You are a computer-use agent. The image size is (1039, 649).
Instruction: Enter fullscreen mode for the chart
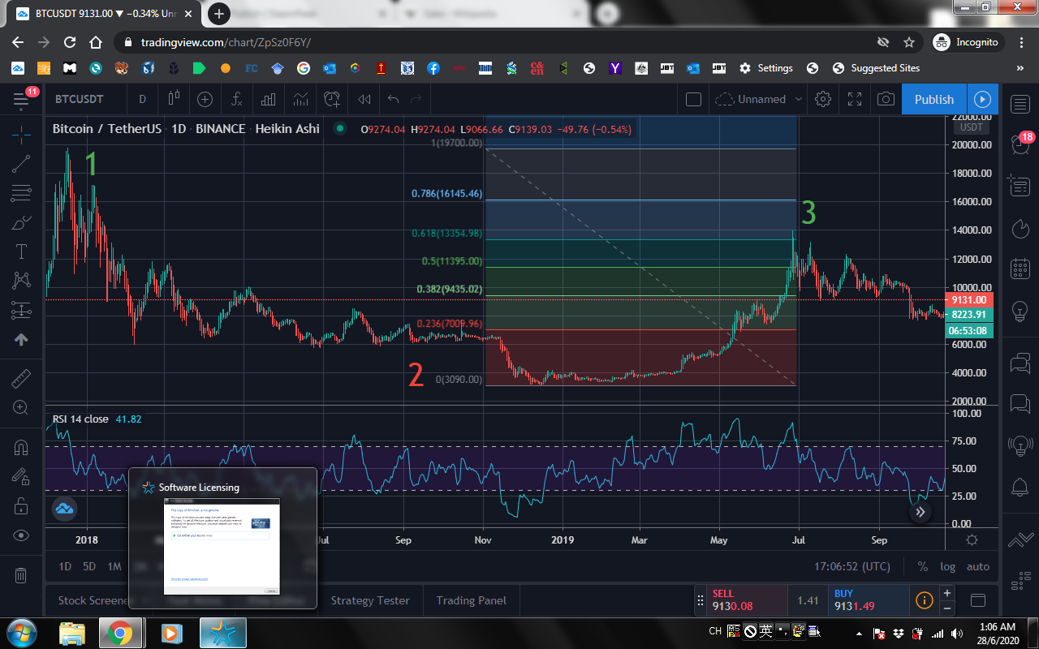tap(855, 99)
